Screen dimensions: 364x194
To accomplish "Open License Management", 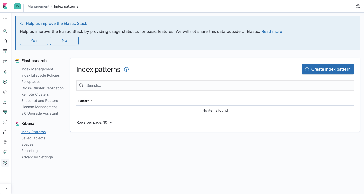I will pyautogui.click(x=39, y=107).
